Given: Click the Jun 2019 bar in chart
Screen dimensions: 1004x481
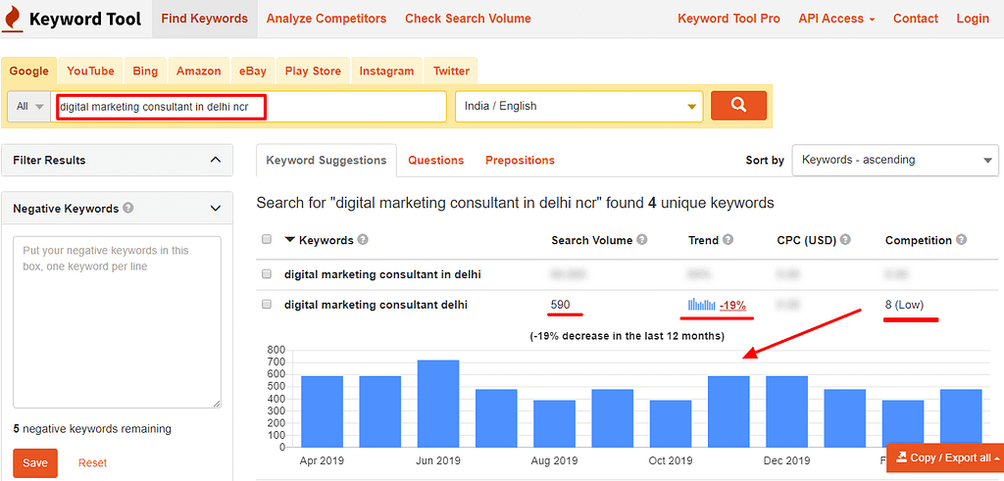Looking at the screenshot, I should (x=438, y=403).
